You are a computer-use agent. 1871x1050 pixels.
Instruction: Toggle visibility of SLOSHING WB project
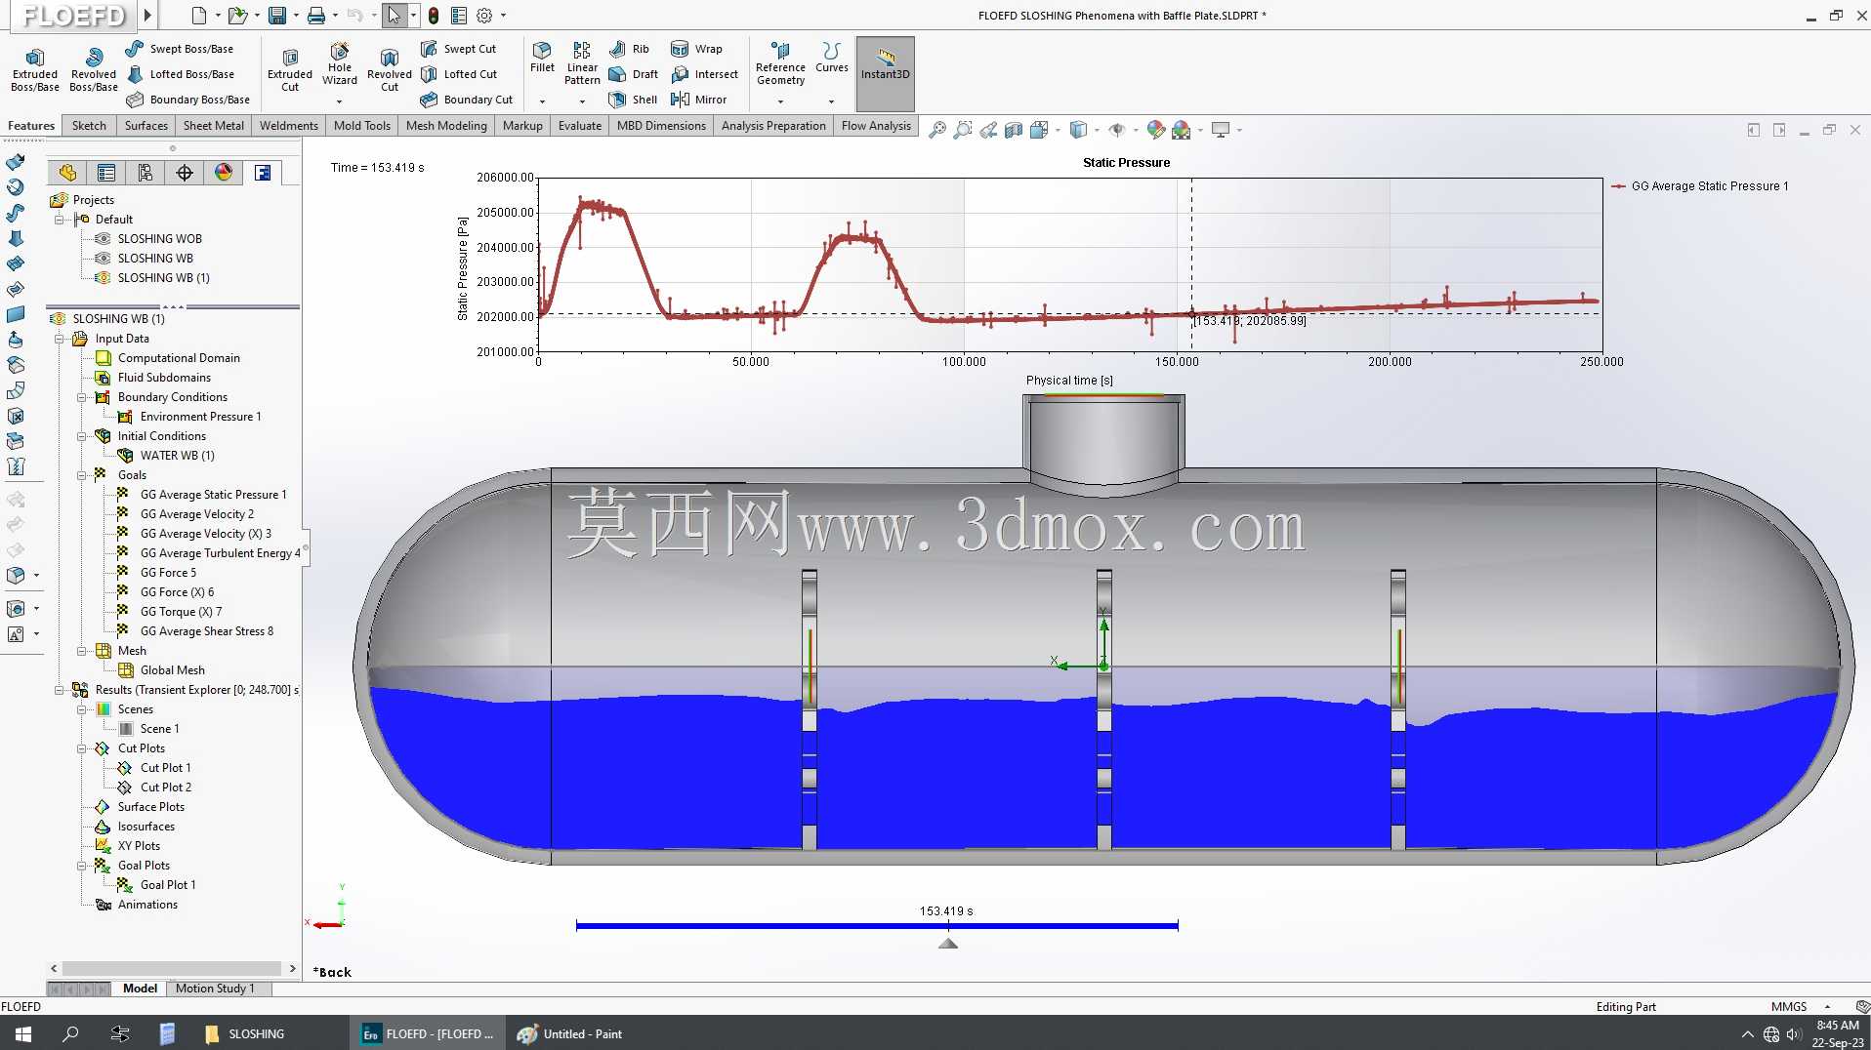pyautogui.click(x=103, y=259)
